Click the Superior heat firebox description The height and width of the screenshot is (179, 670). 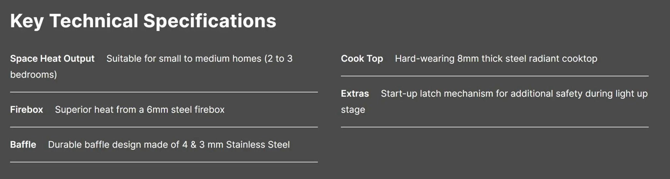(x=139, y=110)
